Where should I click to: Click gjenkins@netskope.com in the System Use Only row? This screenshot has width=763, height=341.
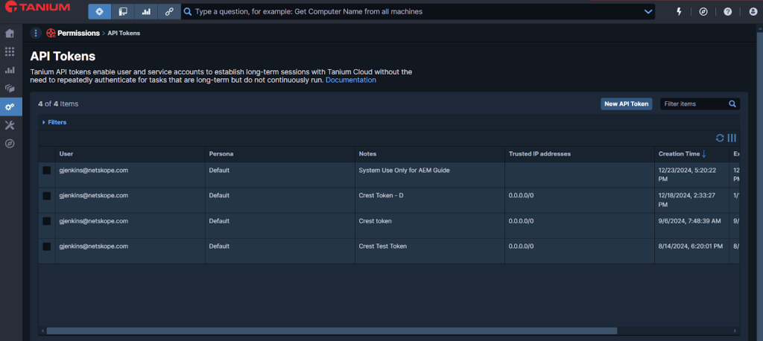click(93, 170)
